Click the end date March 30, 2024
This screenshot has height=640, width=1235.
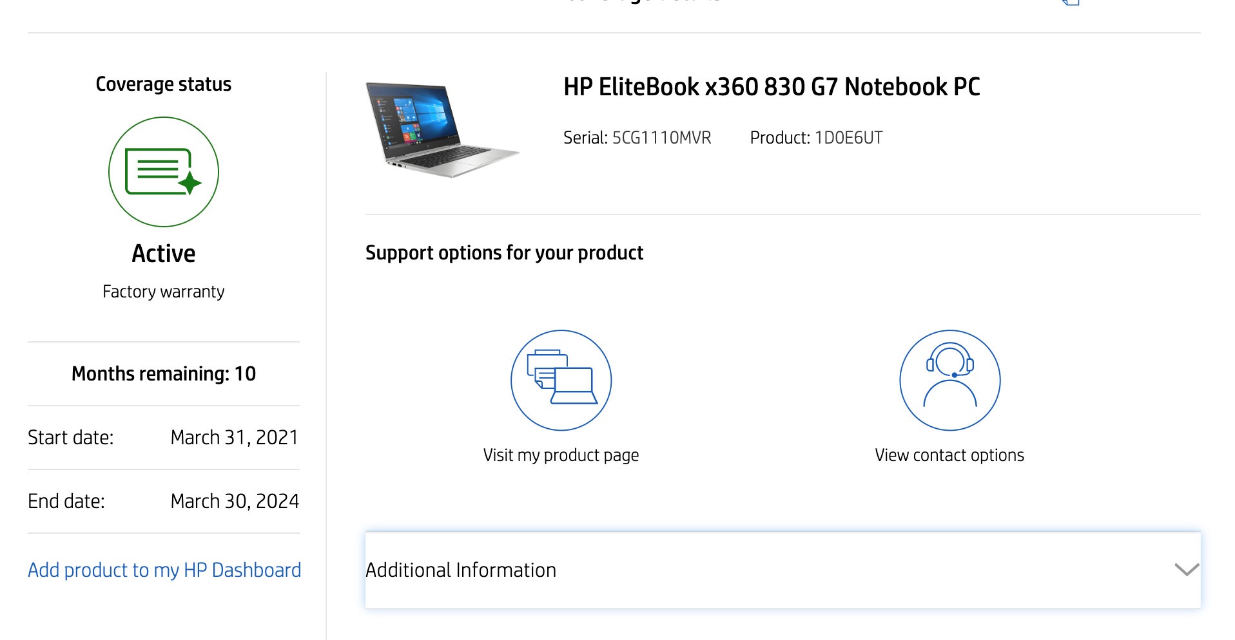coord(235,502)
